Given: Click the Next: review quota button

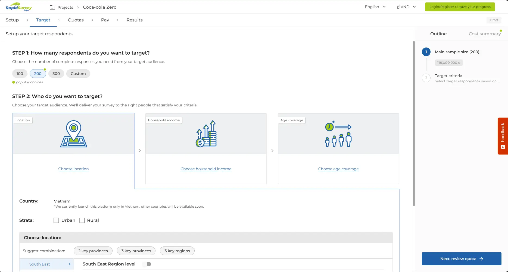Looking at the screenshot, I should [x=461, y=259].
